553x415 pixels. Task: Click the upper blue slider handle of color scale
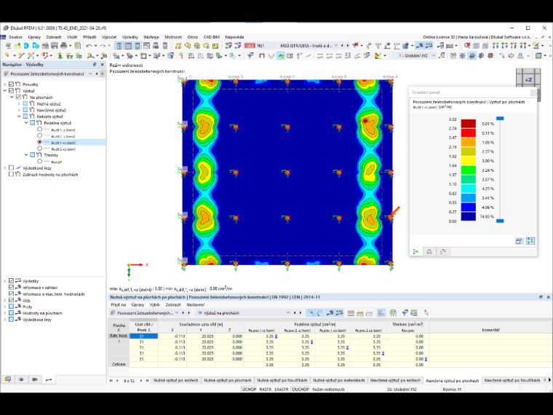pos(500,119)
